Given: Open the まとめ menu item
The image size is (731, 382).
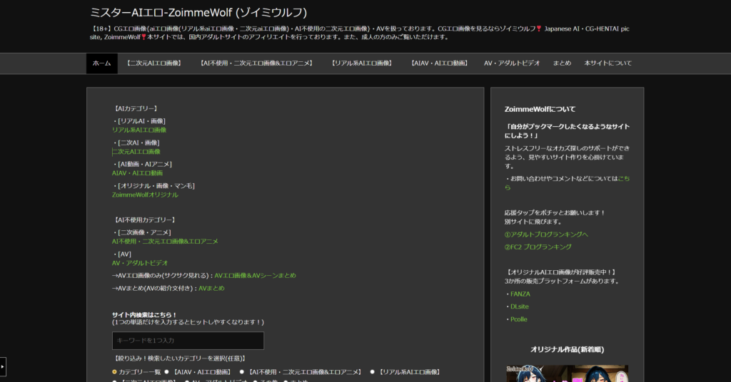Looking at the screenshot, I should click(562, 63).
